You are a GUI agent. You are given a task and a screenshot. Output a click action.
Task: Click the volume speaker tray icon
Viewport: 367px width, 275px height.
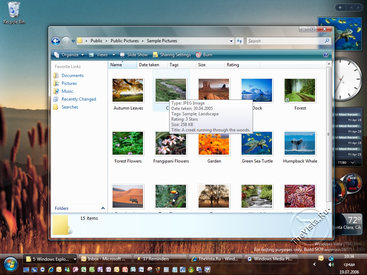[x=331, y=264]
